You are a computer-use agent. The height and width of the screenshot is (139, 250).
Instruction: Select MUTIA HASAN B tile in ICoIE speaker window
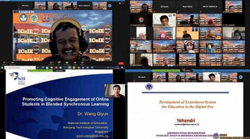click(85, 6)
